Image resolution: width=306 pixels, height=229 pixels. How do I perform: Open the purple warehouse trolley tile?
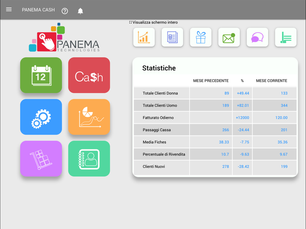point(41,158)
